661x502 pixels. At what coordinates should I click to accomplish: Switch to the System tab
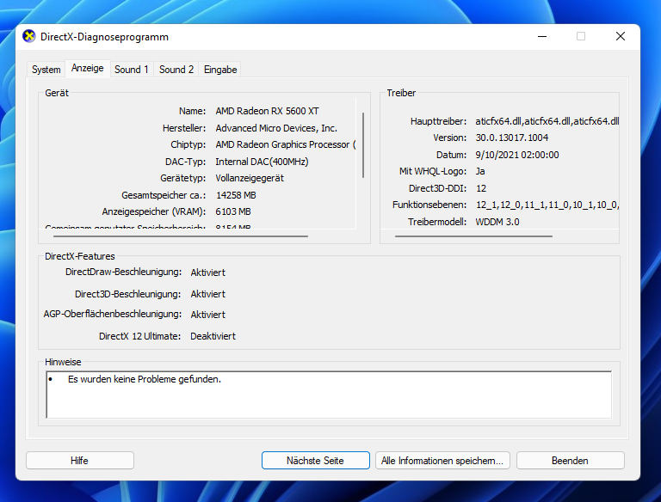(46, 70)
